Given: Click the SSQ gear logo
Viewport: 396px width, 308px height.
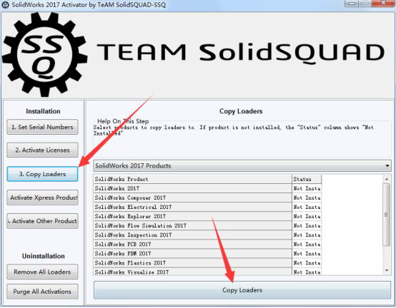Looking at the screenshot, I should 45,54.
